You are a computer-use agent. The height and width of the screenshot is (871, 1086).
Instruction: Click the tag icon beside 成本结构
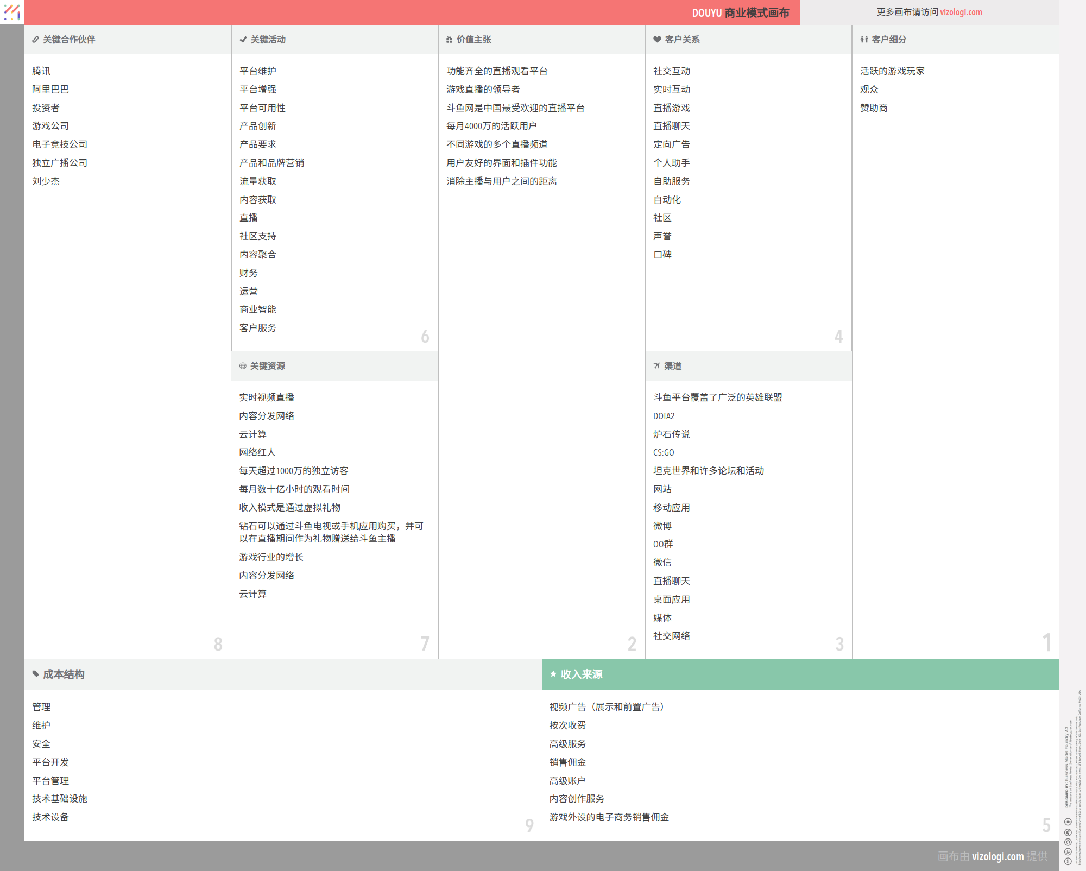(36, 674)
